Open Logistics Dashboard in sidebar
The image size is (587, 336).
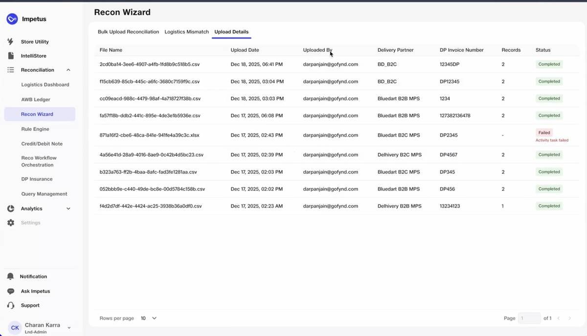(x=45, y=84)
